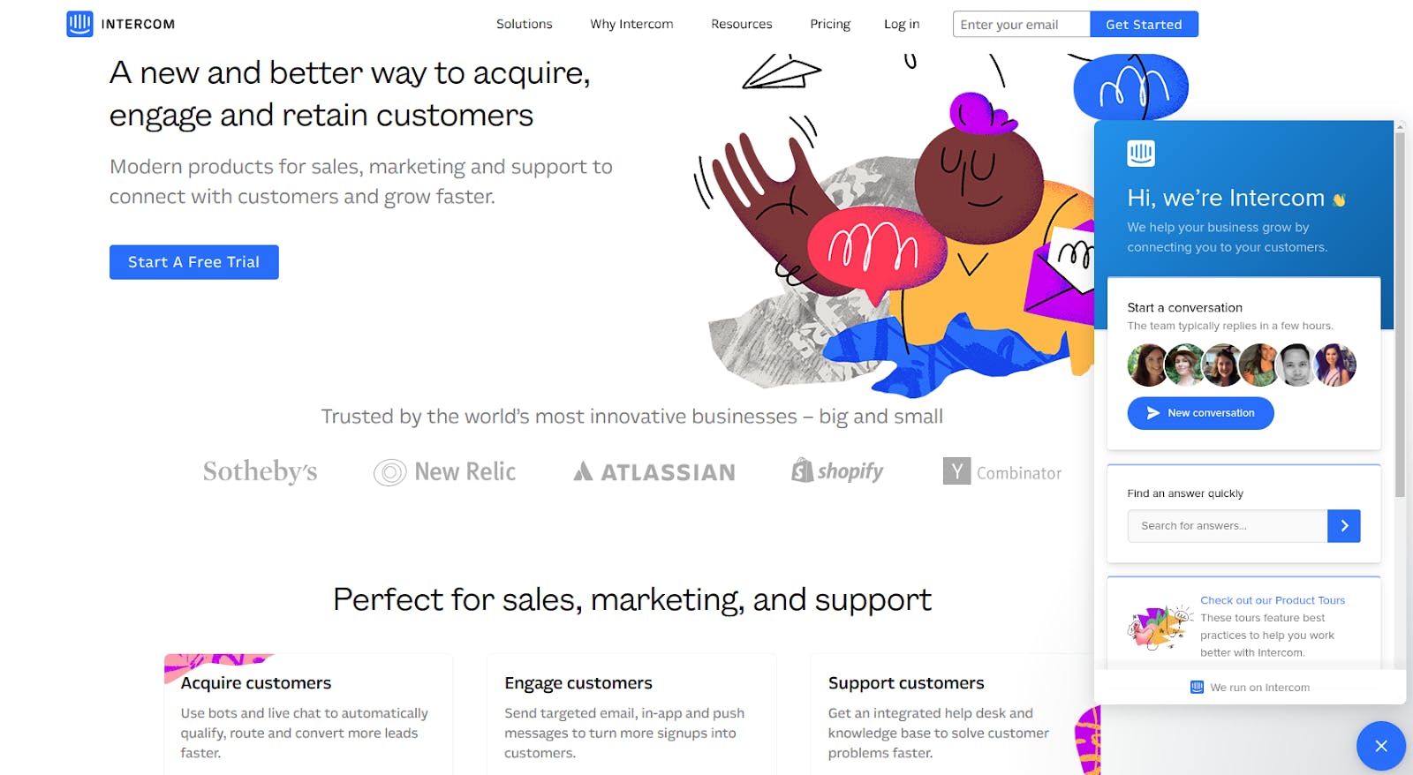Focus the Enter your email field
Image resolution: width=1413 pixels, height=775 pixels.
pyautogui.click(x=1021, y=25)
